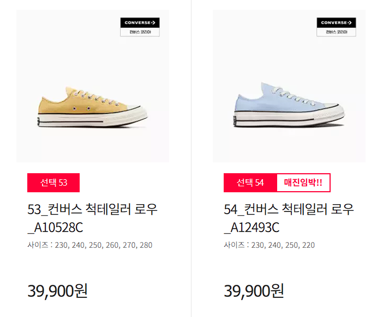The image size is (389, 317).
Task: Select the red 선택 54 button
Action: (250, 183)
